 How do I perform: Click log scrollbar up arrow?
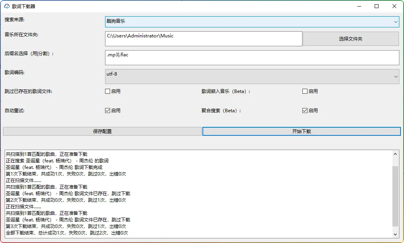click(395, 154)
